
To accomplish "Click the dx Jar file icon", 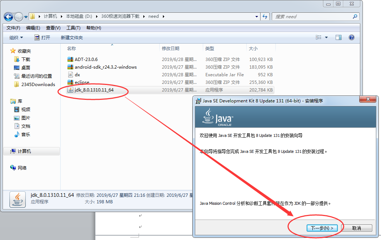I will 70,74.
